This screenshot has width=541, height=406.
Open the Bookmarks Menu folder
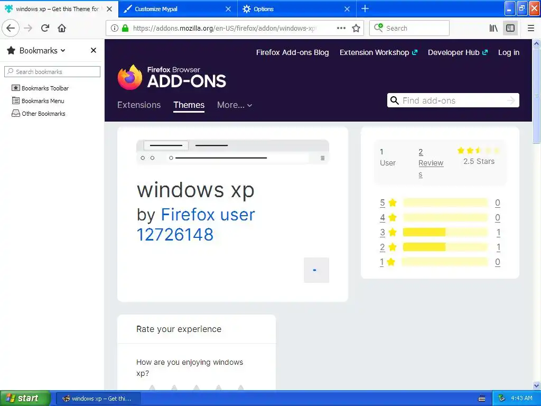38,101
